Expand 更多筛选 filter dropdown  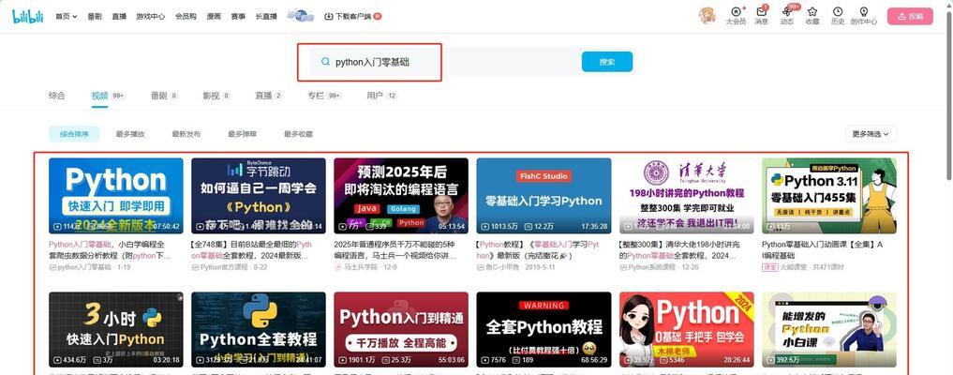click(x=871, y=134)
